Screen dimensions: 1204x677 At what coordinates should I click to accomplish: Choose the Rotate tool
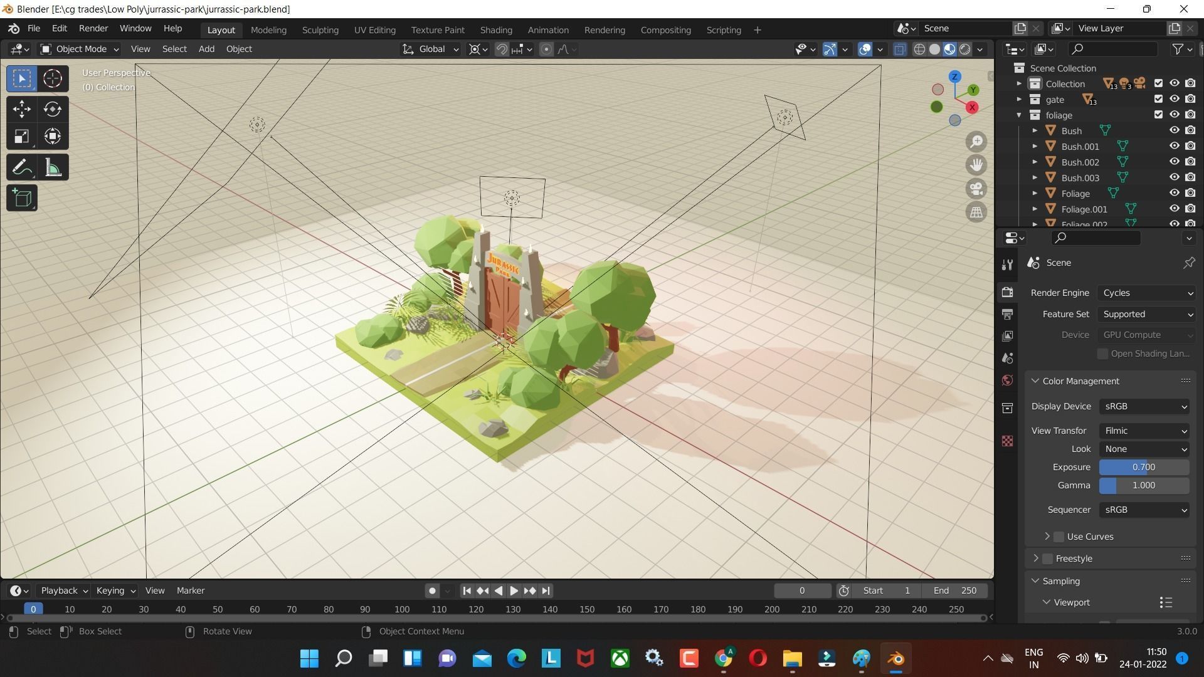click(53, 109)
